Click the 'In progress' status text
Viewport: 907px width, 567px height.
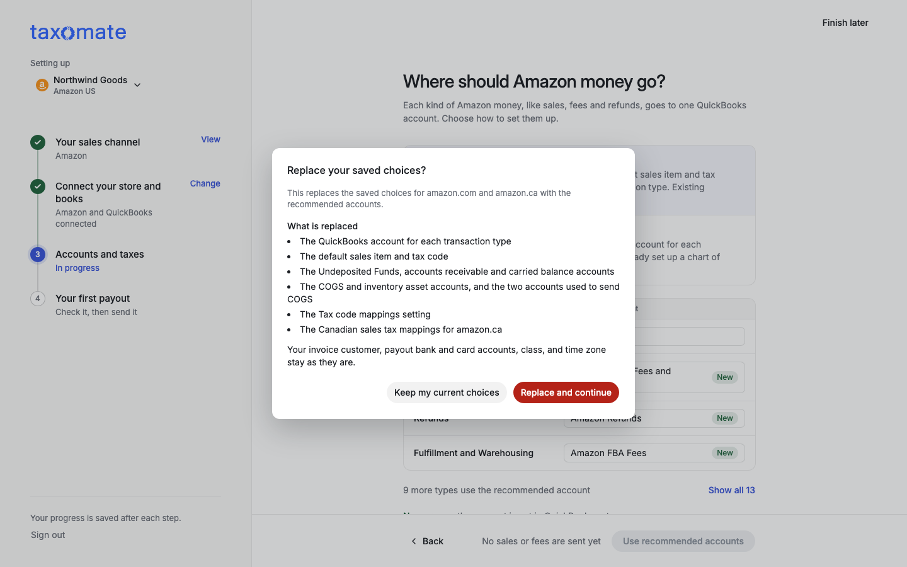tap(77, 268)
